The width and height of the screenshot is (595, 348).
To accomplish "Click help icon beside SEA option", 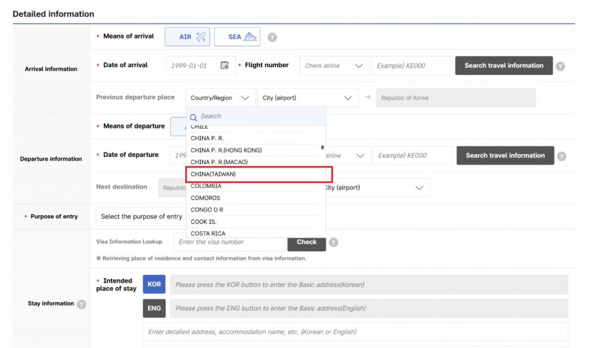I will pos(272,37).
